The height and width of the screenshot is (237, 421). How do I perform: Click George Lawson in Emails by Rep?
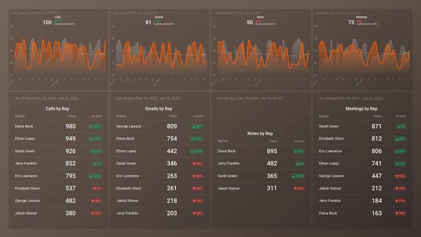tap(129, 126)
